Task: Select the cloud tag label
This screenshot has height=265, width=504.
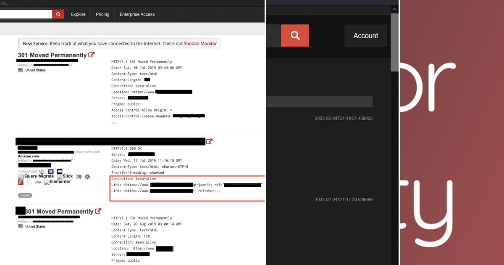Action: click(24, 195)
